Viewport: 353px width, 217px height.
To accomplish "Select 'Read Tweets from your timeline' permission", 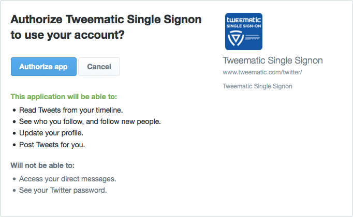I will click(71, 110).
